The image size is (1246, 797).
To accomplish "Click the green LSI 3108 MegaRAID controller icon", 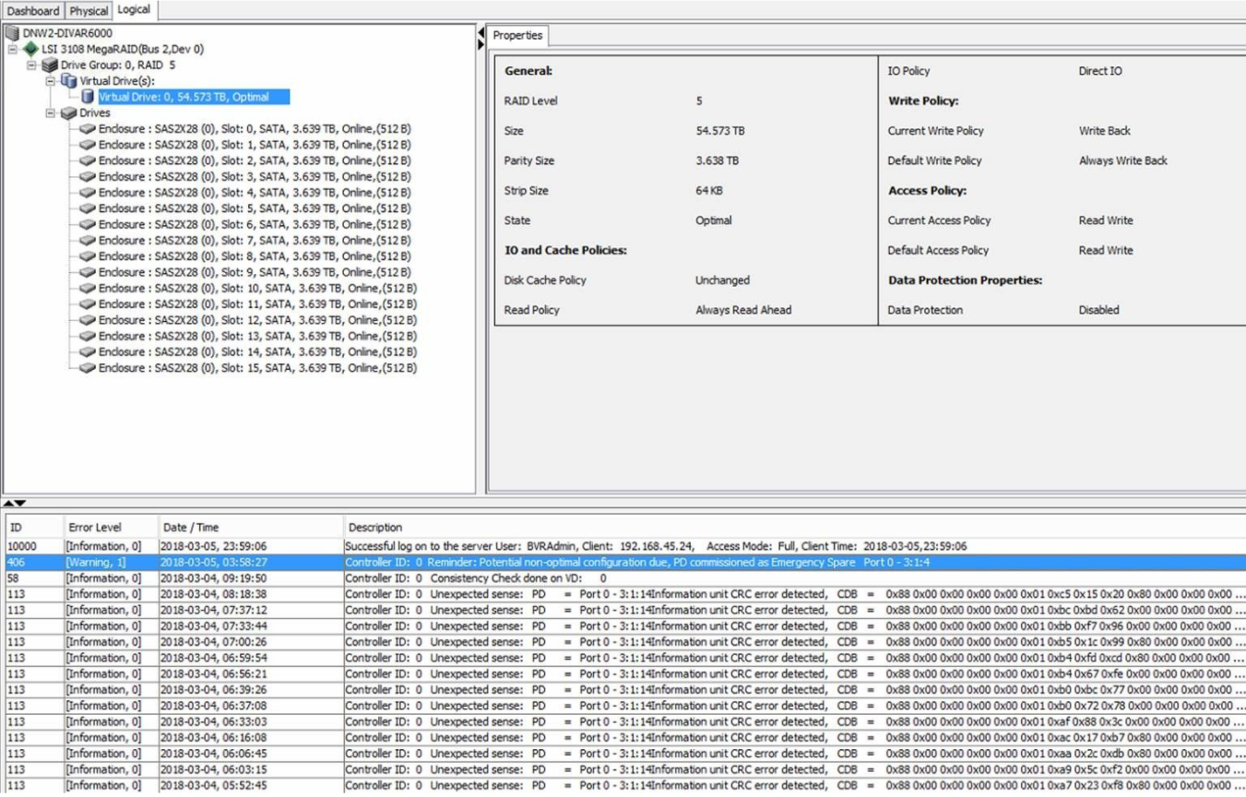I will coord(31,49).
